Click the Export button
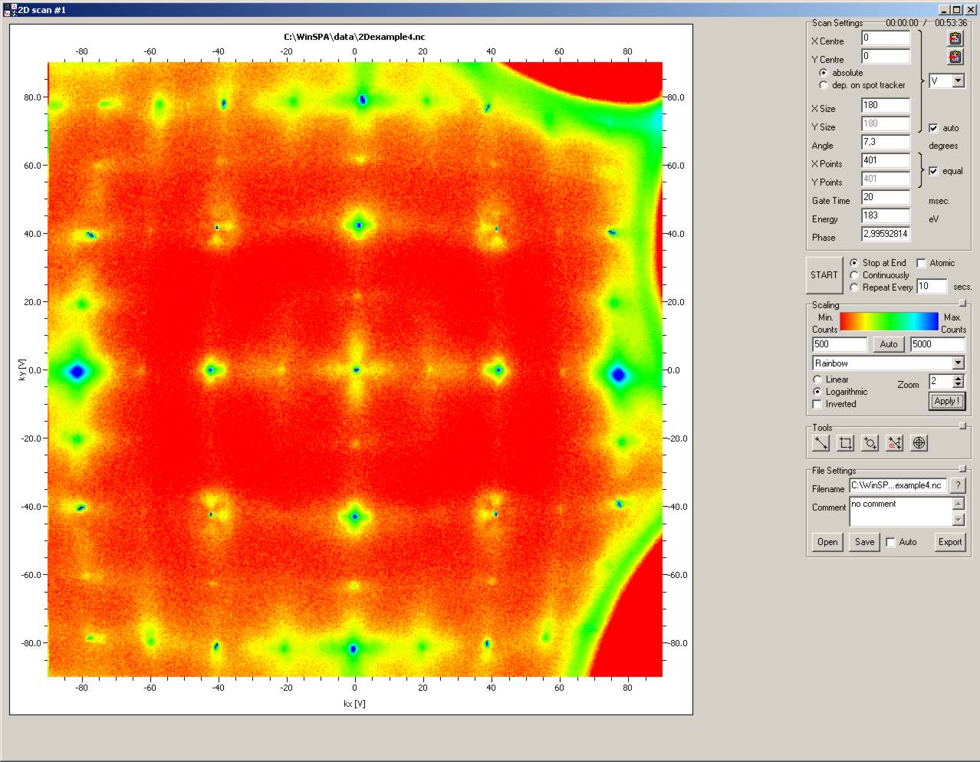This screenshot has width=980, height=762. [949, 542]
